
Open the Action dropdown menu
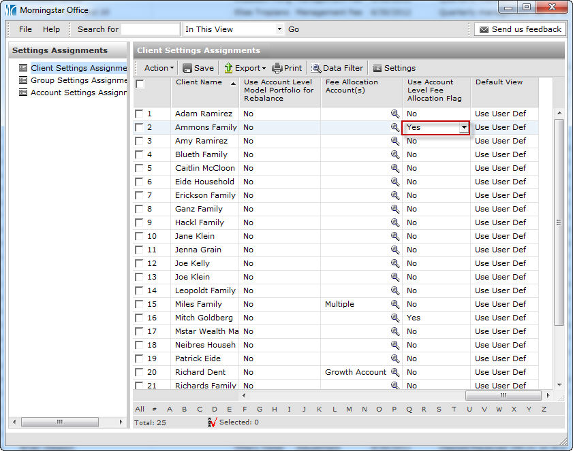(159, 68)
